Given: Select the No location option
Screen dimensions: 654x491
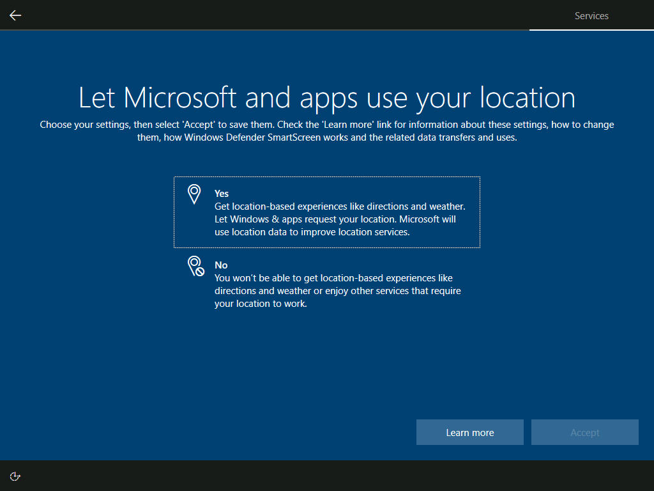Looking at the screenshot, I should click(x=327, y=284).
